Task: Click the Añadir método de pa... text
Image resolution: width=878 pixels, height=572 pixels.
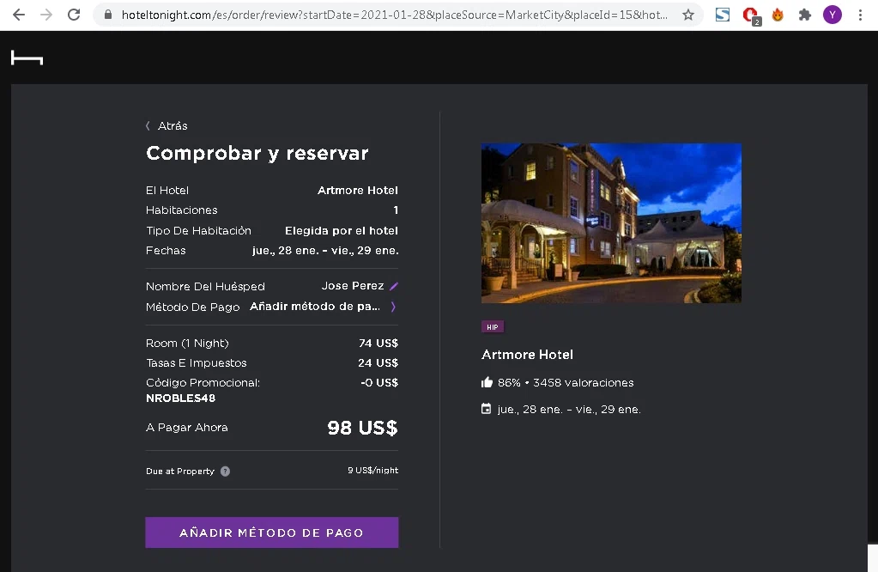Action: pos(315,307)
